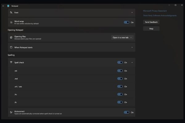Click the Opening Notepad section heading
Image resolution: width=185 pixels, height=123 pixels.
pyautogui.click(x=15, y=30)
